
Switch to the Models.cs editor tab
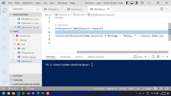(53, 9)
